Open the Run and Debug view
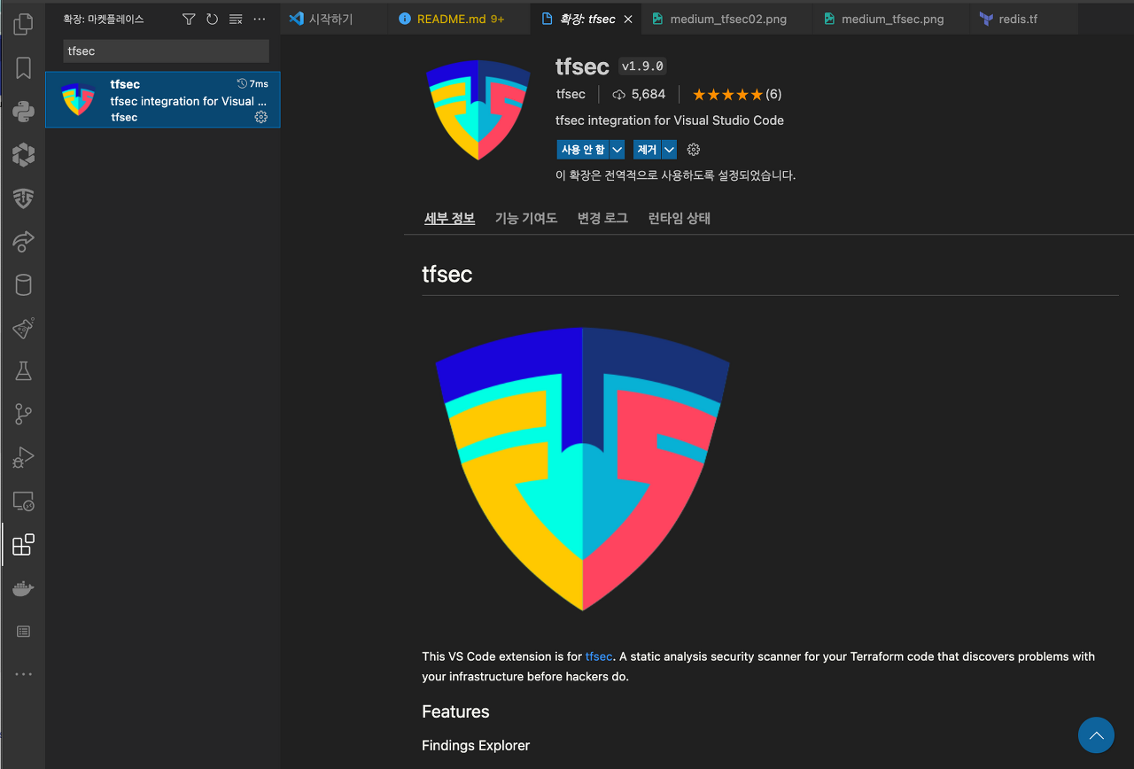 pos(23,457)
